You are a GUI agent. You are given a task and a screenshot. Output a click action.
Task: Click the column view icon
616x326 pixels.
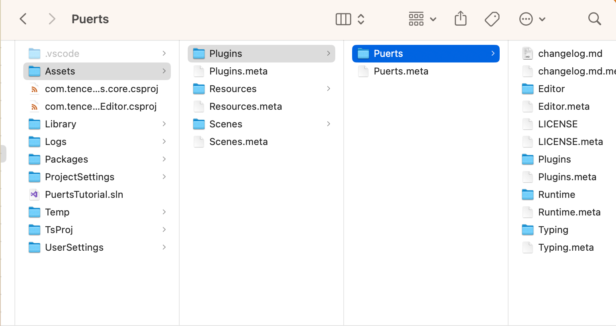tap(343, 19)
